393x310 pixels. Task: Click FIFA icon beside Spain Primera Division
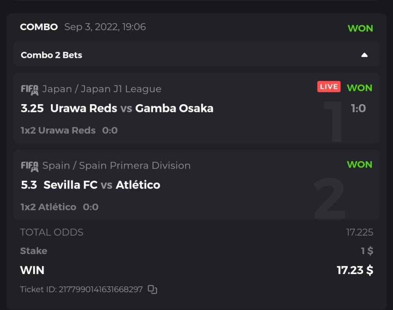(x=29, y=166)
